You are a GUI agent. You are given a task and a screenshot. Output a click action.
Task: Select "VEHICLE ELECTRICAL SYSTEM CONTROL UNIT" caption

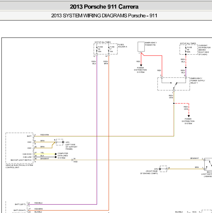coord(19,166)
